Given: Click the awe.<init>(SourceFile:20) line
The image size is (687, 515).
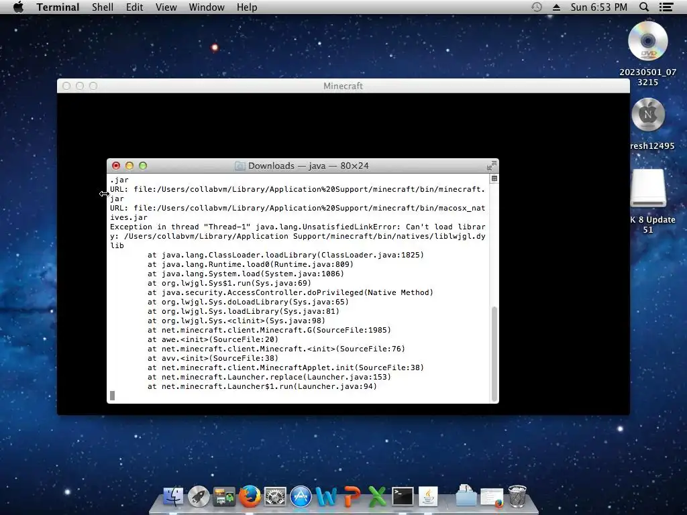Looking at the screenshot, I should click(213, 339).
